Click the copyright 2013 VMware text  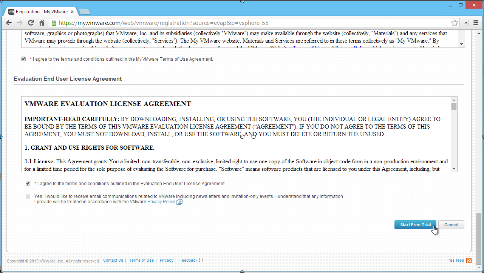(53, 261)
